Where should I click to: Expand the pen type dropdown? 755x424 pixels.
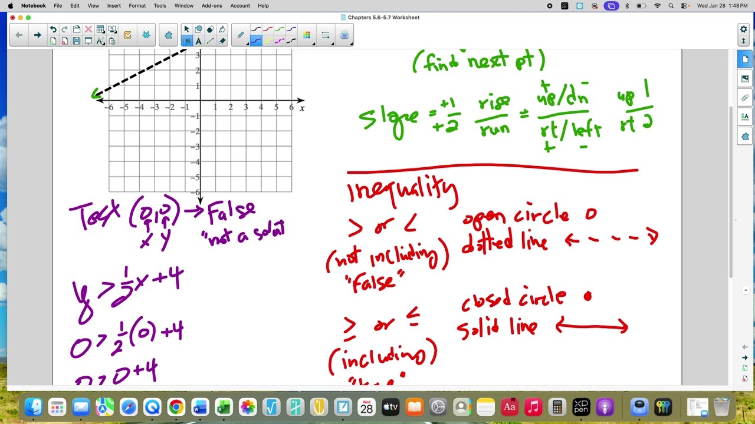pyautogui.click(x=241, y=35)
